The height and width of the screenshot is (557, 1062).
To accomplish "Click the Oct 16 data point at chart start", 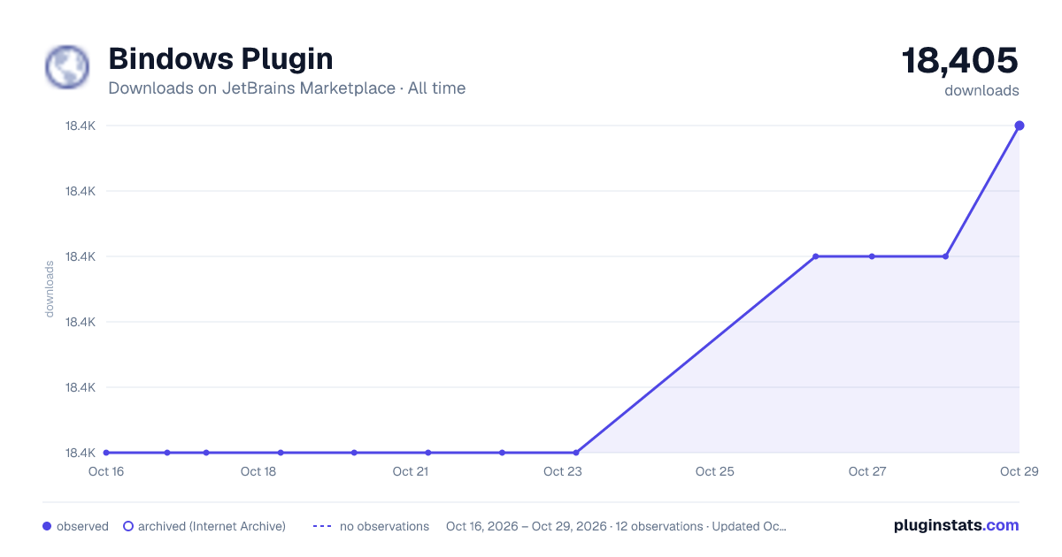I will (x=106, y=453).
